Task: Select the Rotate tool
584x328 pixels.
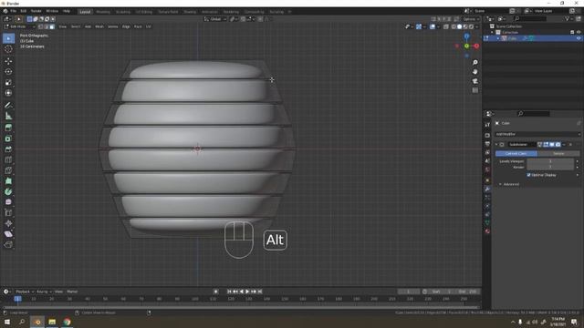Action: [8, 71]
